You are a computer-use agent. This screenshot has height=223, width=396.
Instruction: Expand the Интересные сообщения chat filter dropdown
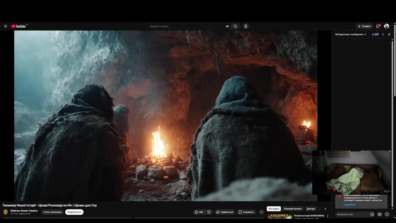(x=351, y=34)
